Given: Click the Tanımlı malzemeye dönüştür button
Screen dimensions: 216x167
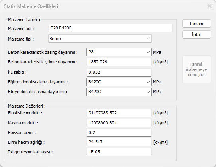Looking at the screenshot, I should 196,69.
